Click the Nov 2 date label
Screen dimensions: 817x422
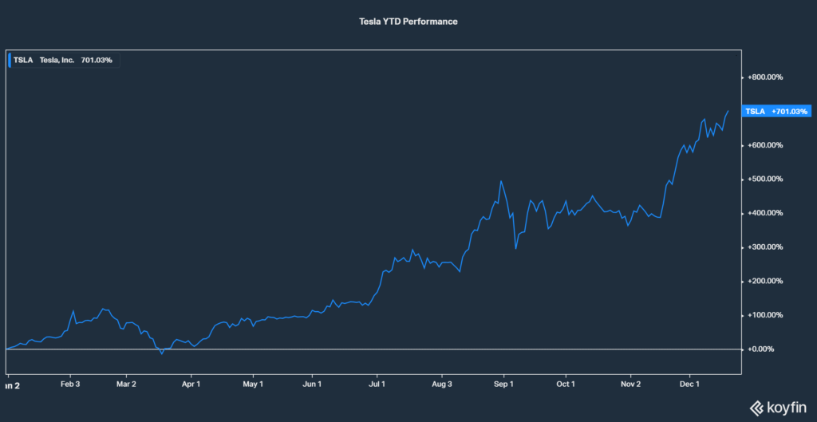pyautogui.click(x=630, y=385)
